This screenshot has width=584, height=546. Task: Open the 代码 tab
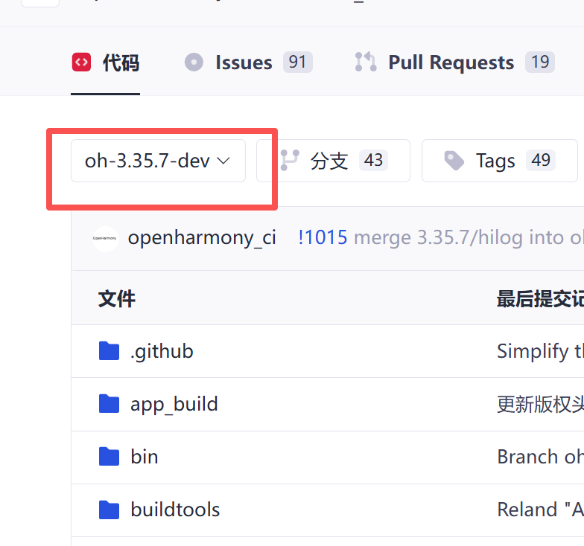tap(106, 62)
